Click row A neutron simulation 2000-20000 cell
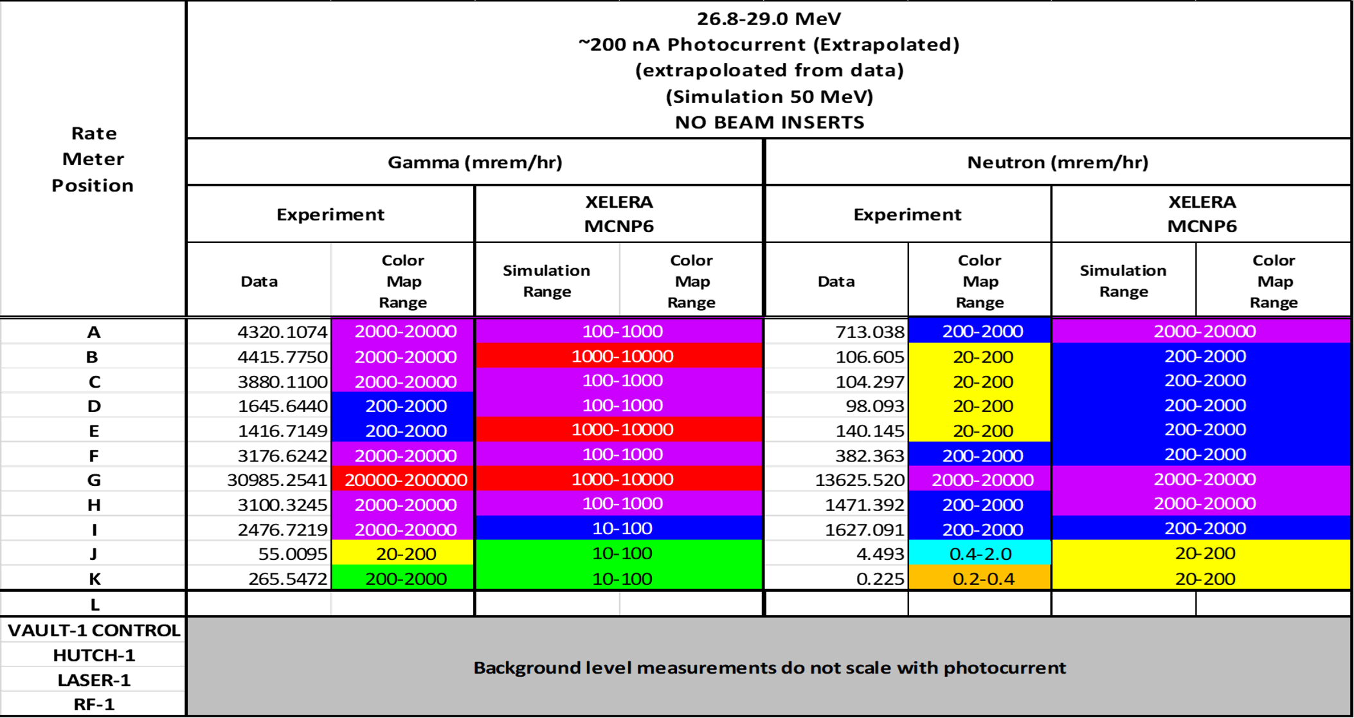1354x718 pixels. click(1201, 331)
